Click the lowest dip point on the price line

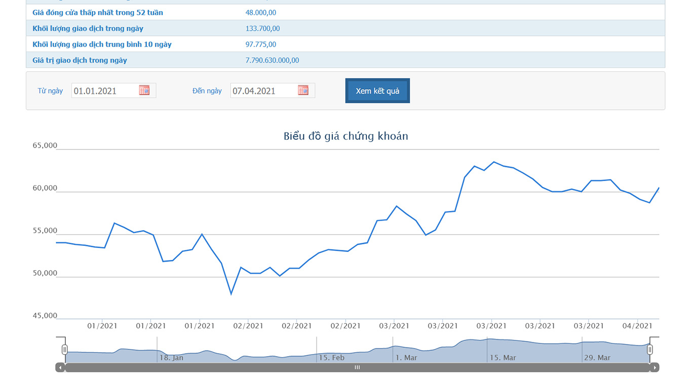pyautogui.click(x=231, y=294)
